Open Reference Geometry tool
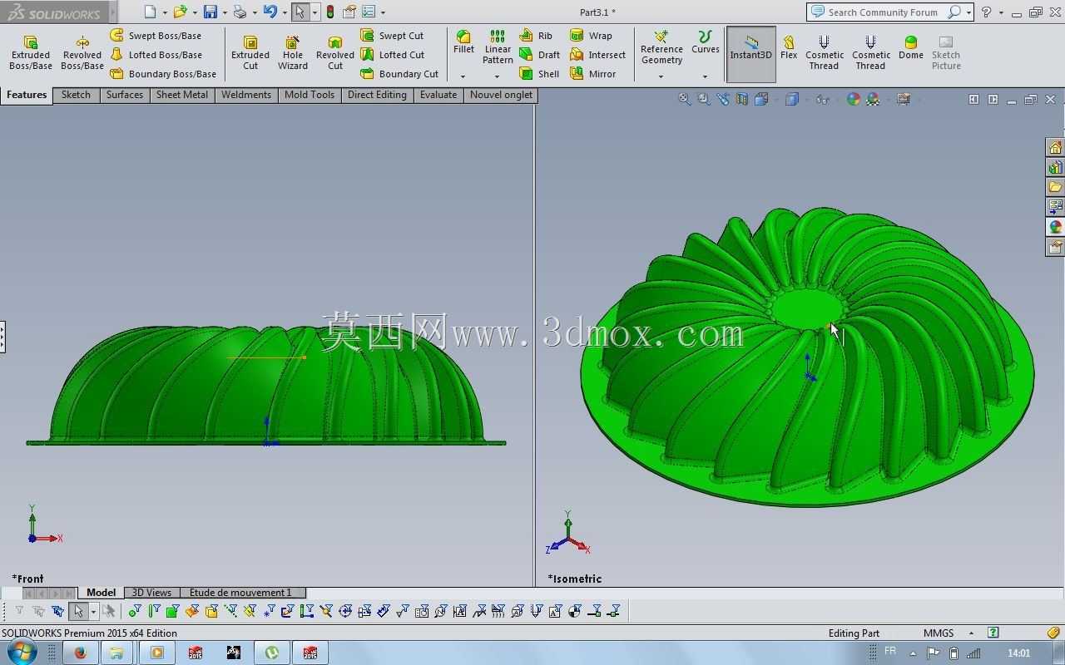 coord(661,47)
